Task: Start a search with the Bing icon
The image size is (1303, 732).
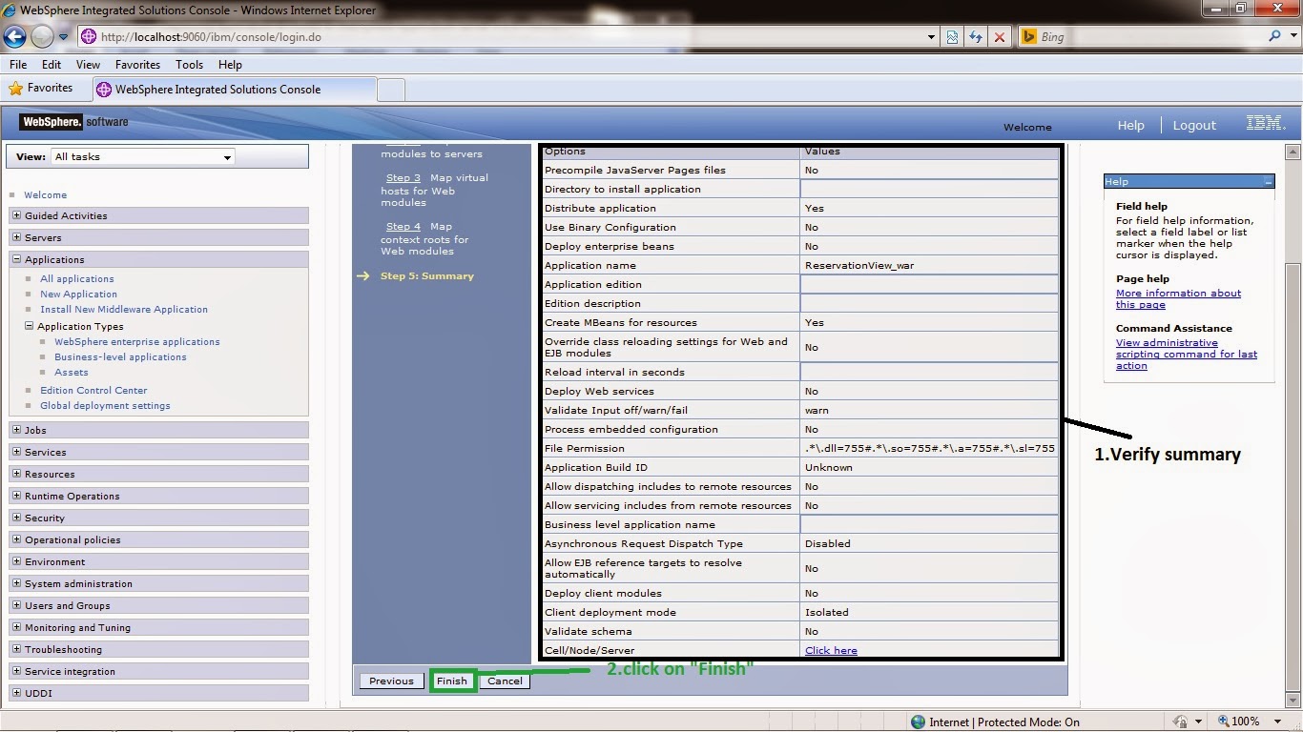Action: click(x=1028, y=36)
